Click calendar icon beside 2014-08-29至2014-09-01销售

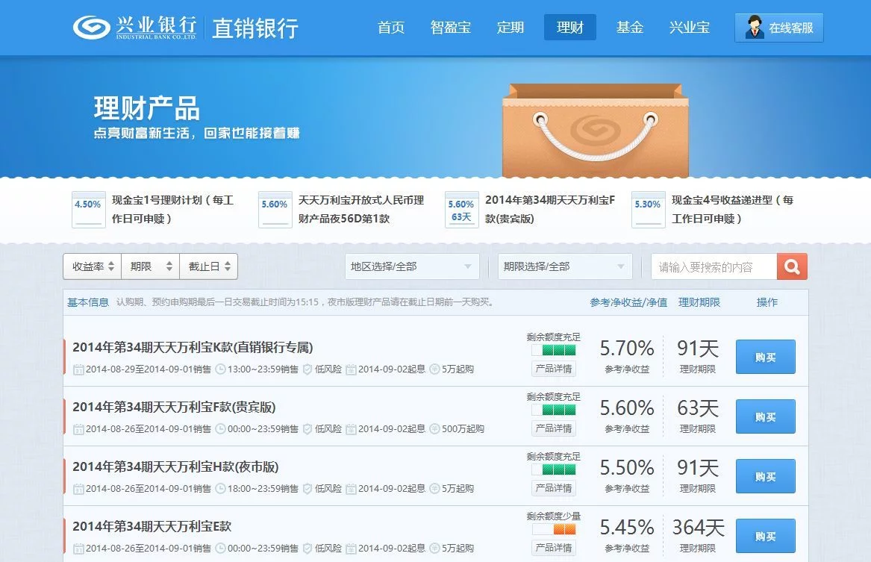(x=78, y=369)
